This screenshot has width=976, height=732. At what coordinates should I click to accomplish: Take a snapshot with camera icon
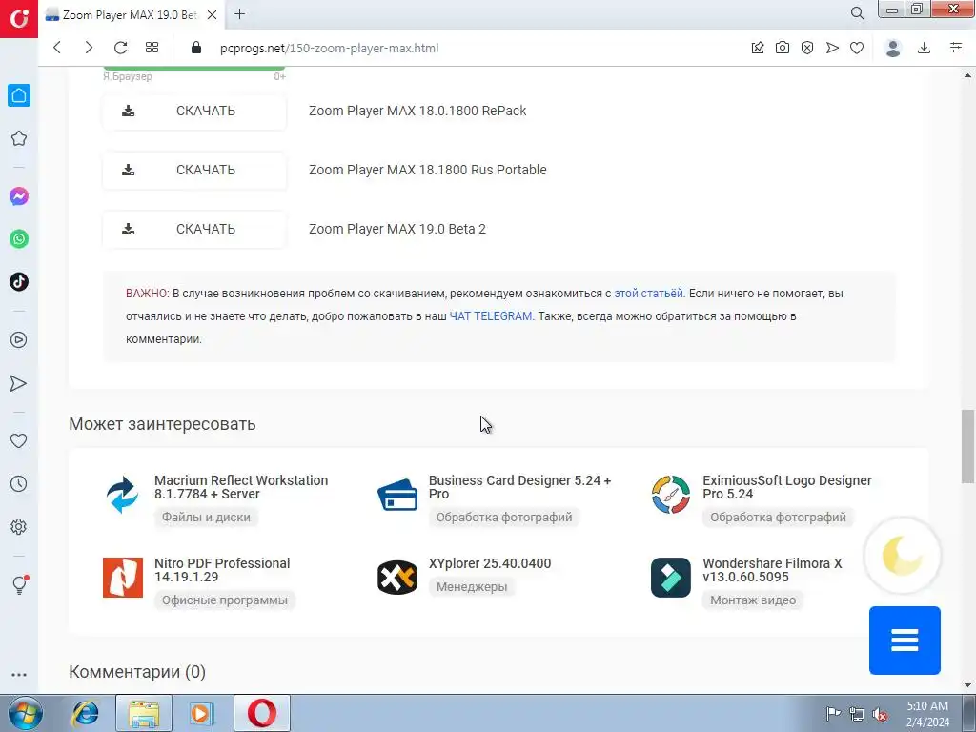(783, 48)
